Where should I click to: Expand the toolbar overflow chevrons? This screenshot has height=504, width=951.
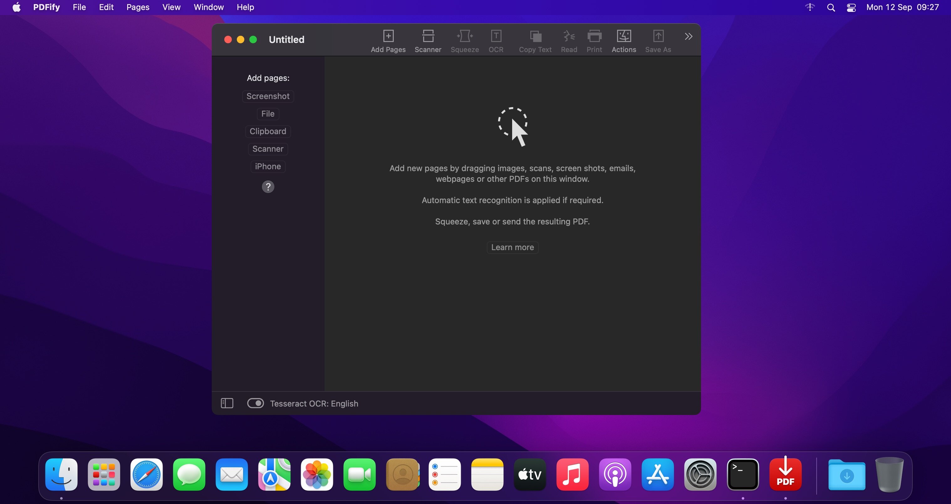point(688,36)
